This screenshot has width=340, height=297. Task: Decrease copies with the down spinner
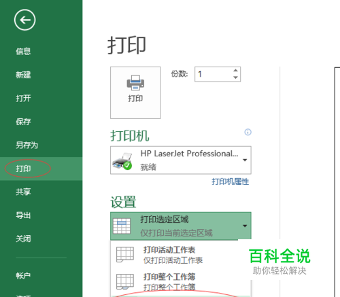point(235,77)
